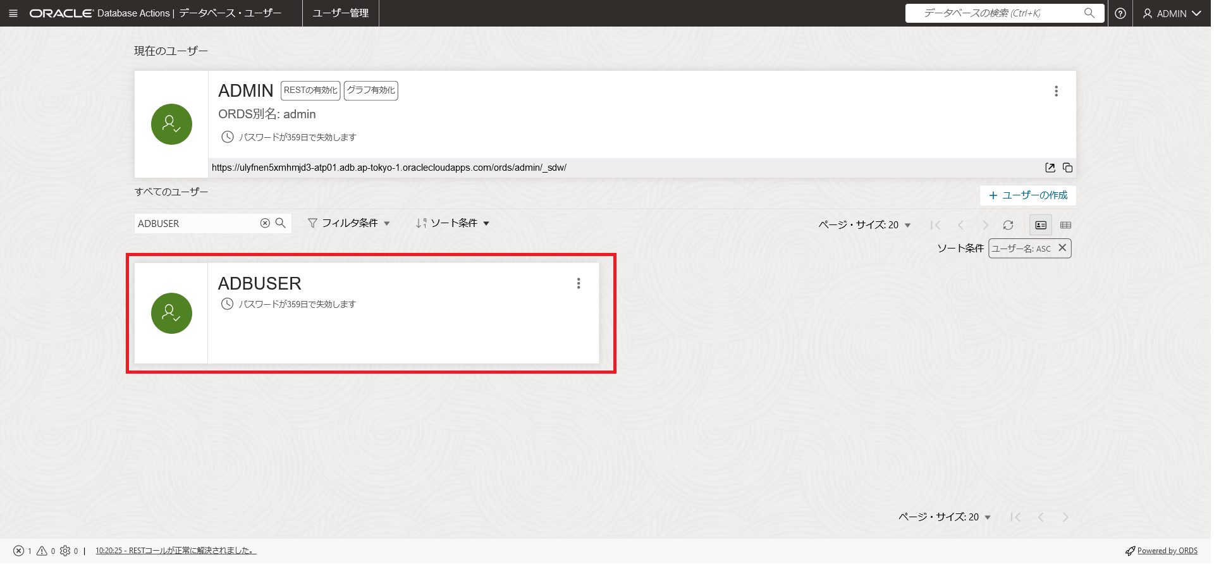
Task: Run the user search magnifier
Action: click(x=281, y=223)
